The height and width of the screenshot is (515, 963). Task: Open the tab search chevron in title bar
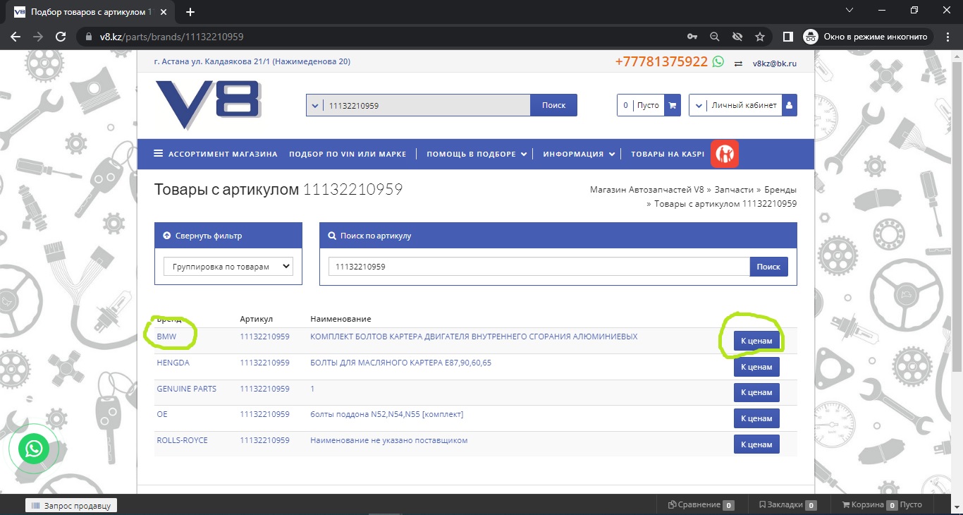849,11
